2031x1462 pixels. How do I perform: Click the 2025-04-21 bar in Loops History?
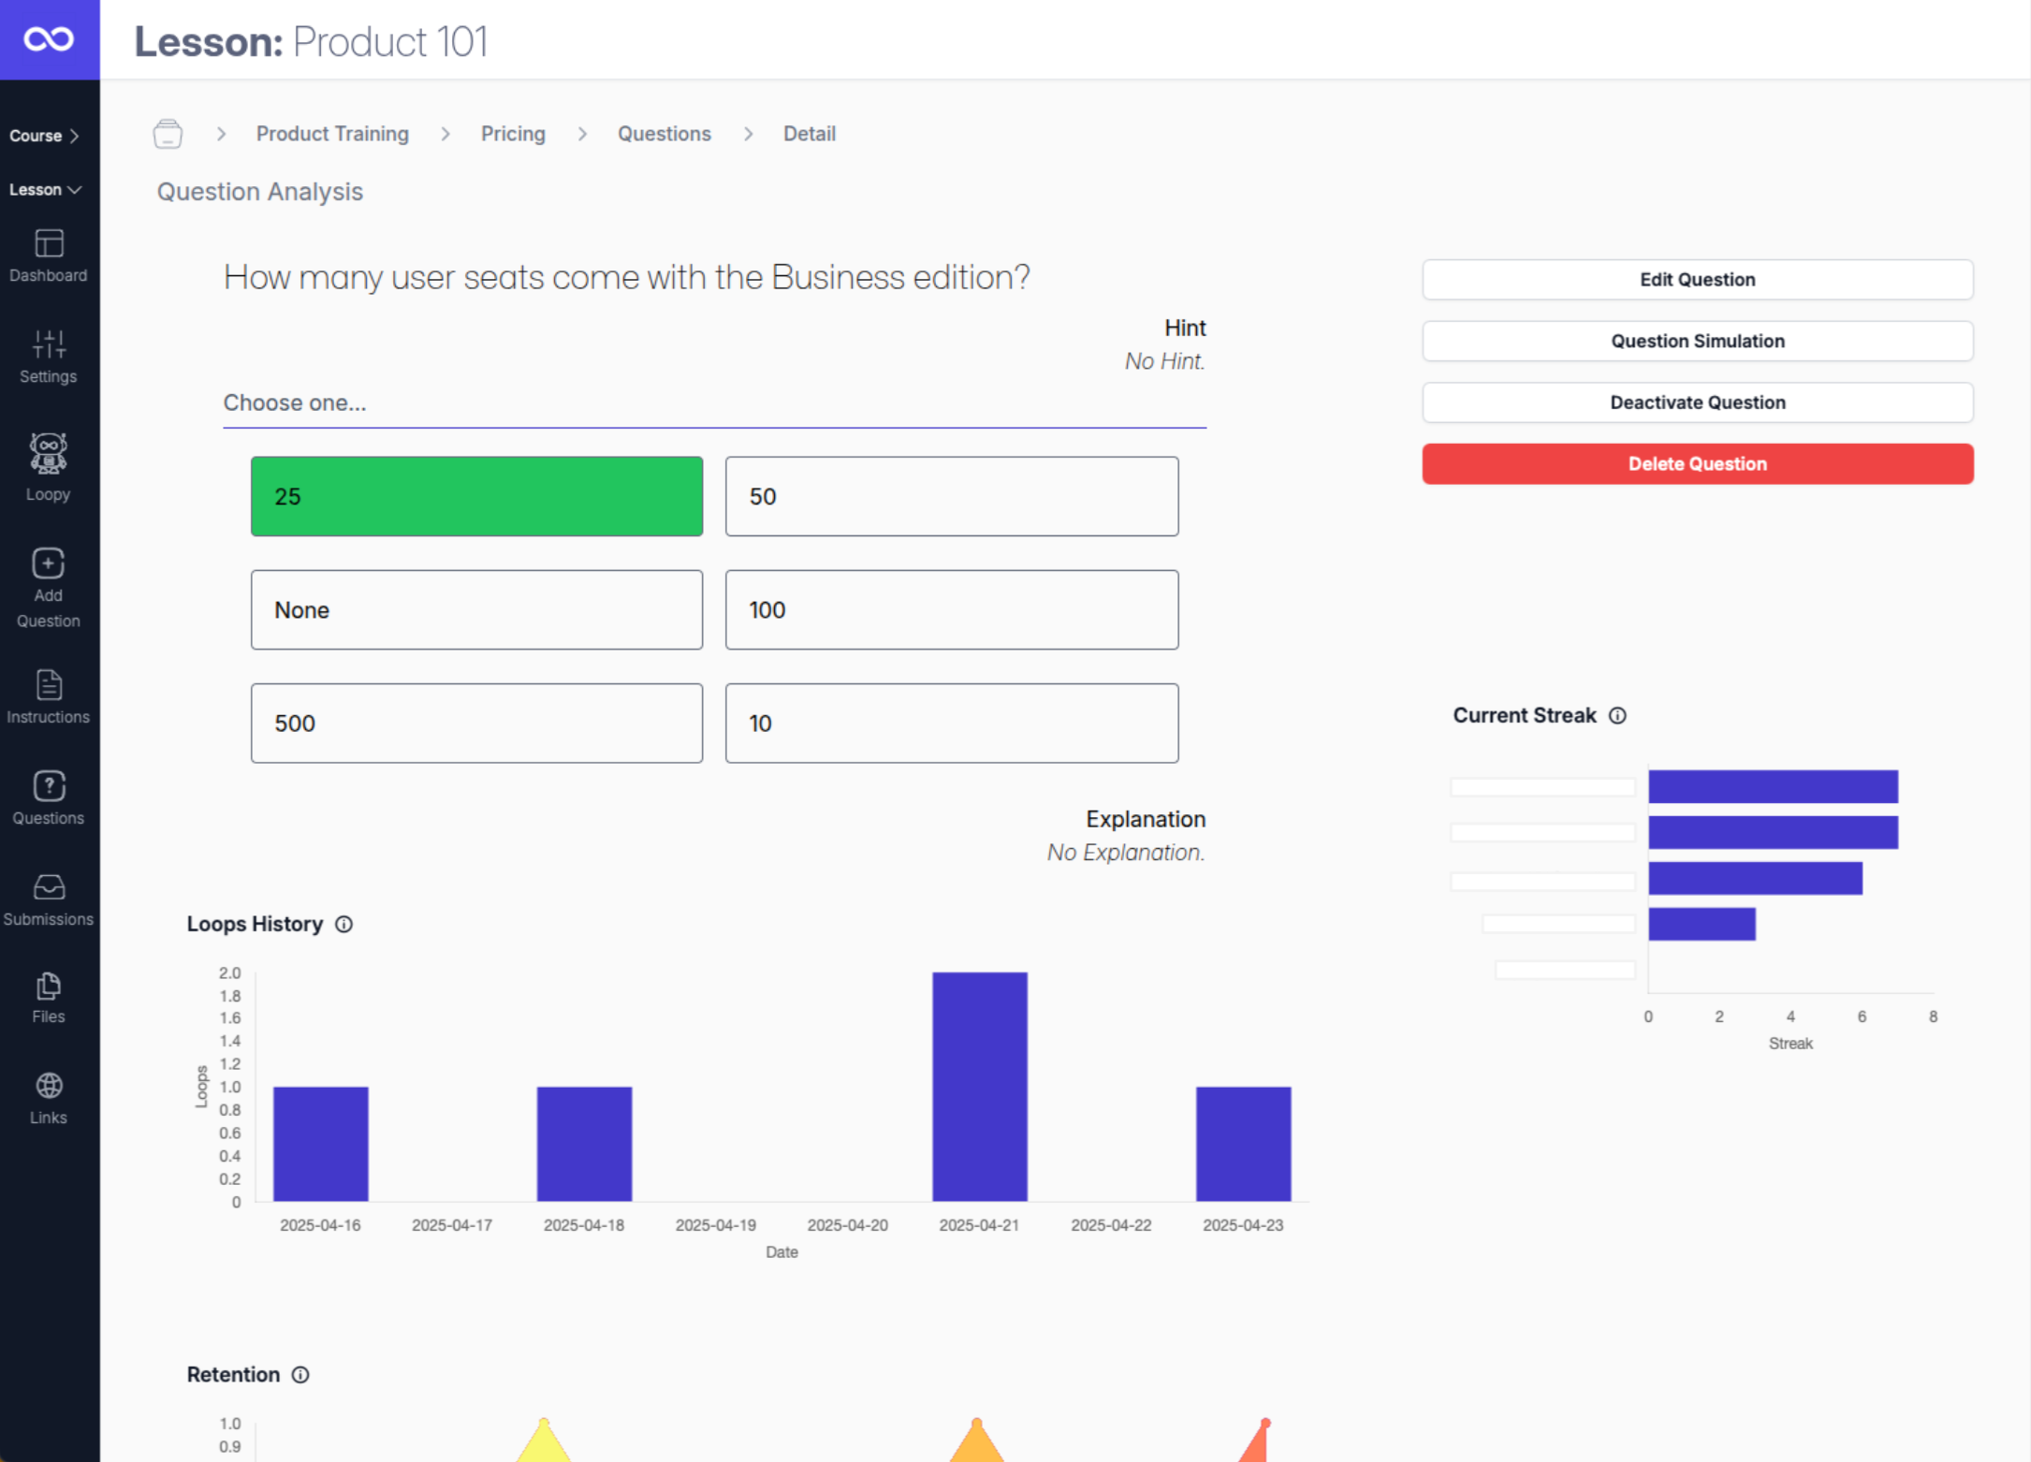pos(979,1086)
